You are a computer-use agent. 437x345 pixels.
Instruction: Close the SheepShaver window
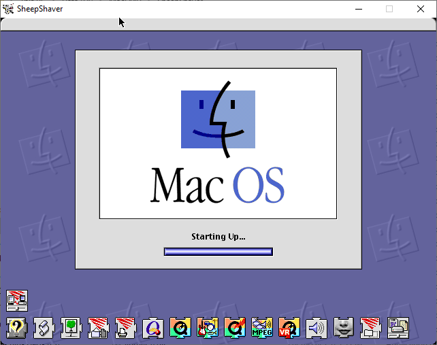click(x=421, y=9)
